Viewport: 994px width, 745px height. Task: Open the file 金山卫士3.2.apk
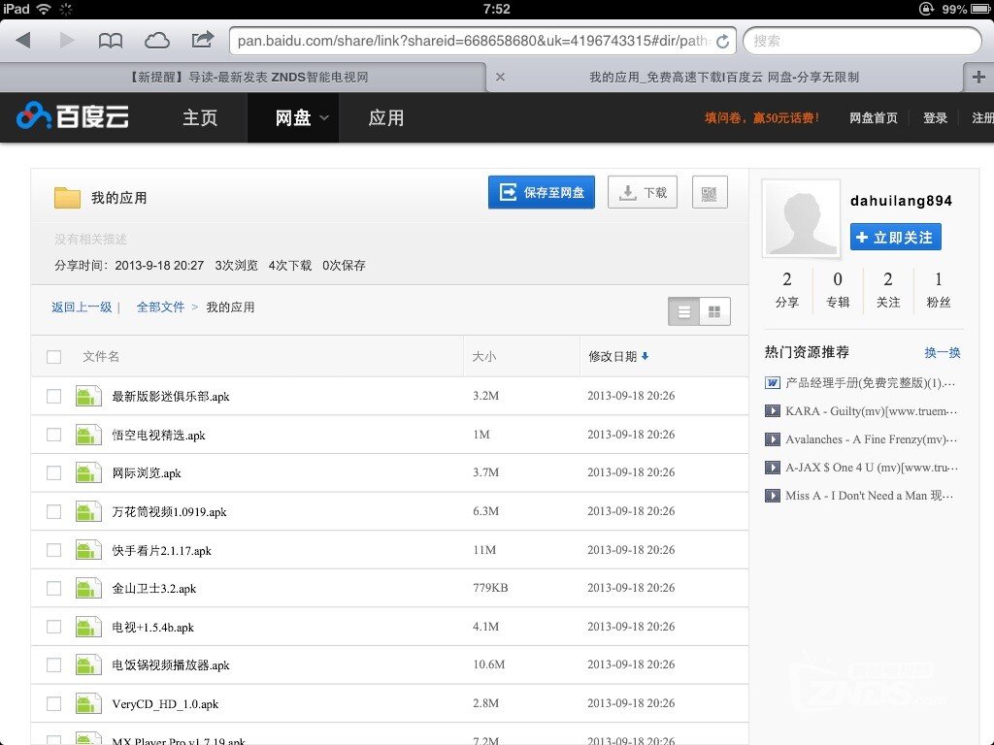coord(154,589)
